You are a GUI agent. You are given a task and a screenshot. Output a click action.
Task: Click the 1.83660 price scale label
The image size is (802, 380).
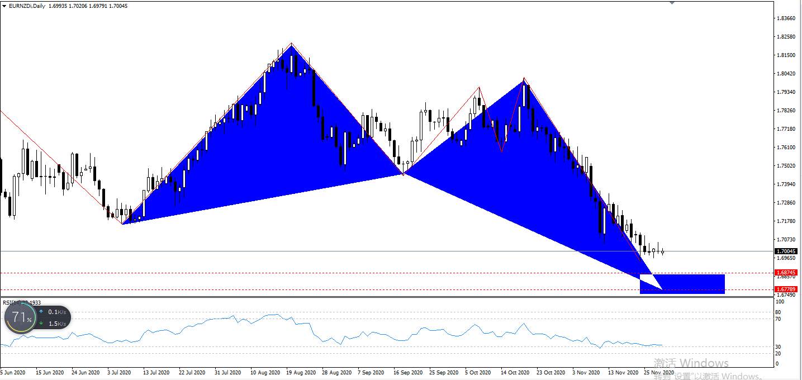786,18
